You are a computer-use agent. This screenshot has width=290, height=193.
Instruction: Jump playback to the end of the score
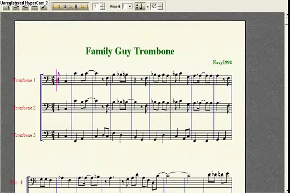87,7
